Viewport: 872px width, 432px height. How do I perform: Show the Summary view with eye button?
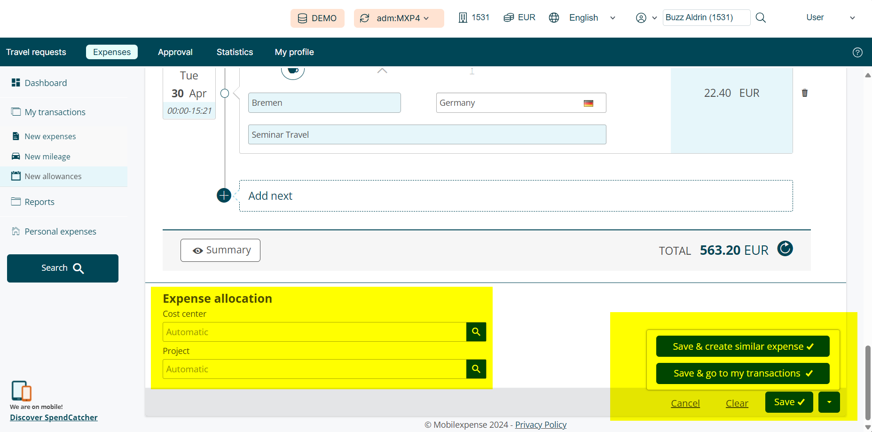(220, 250)
